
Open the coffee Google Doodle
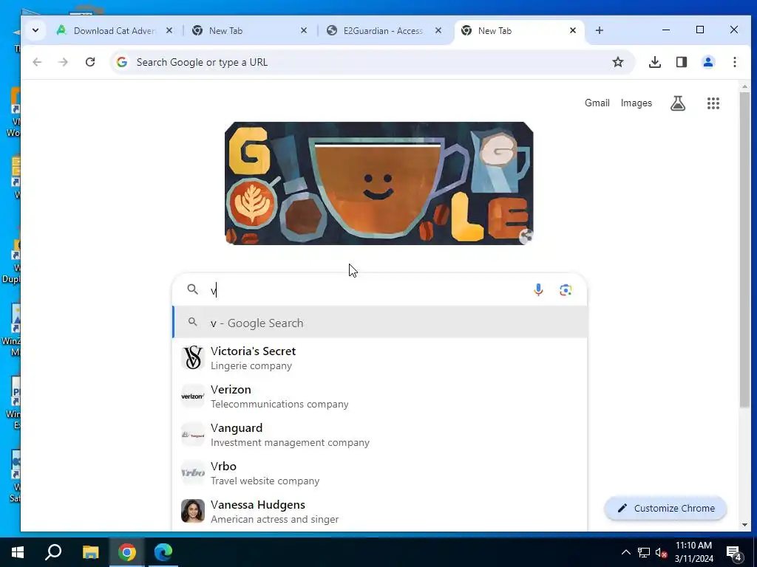[x=379, y=183]
